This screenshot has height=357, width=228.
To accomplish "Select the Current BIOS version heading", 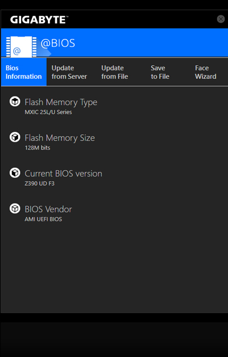I will 63,174.
